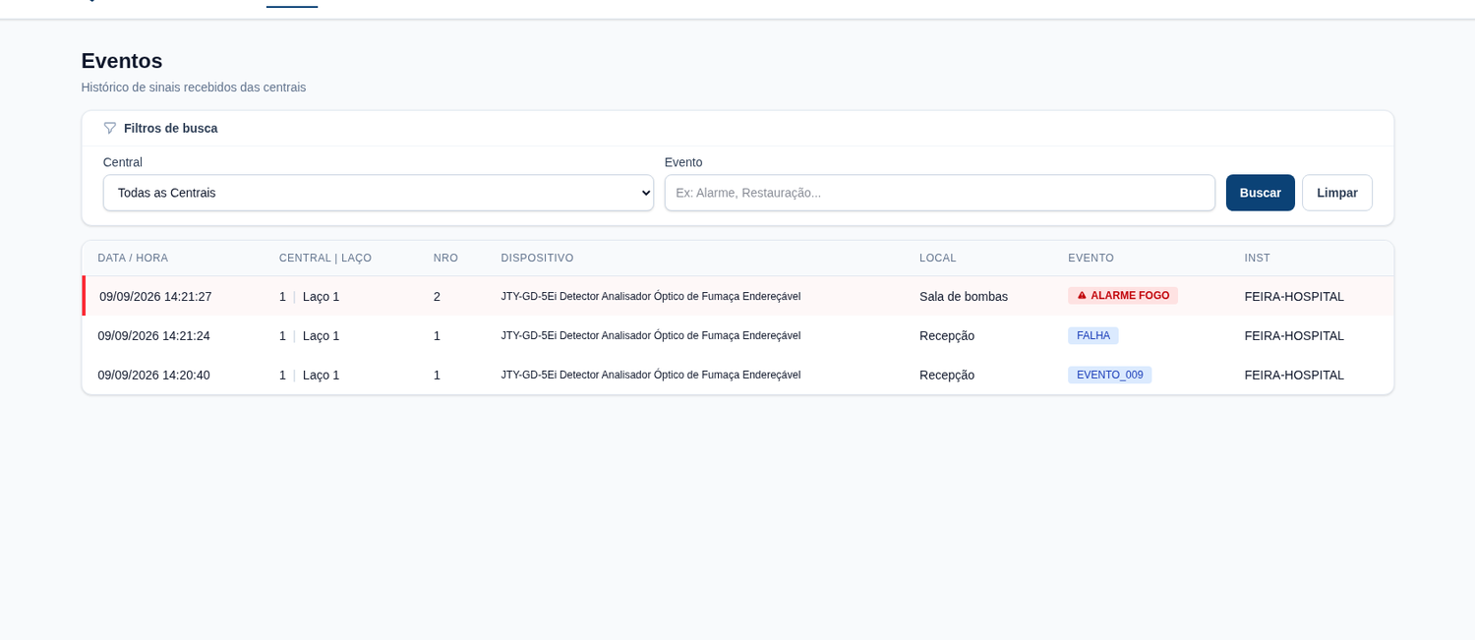1475x640 pixels.
Task: Click the 'Eventos' page heading
Action: 122,61
